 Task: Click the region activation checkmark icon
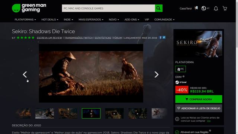177,132
